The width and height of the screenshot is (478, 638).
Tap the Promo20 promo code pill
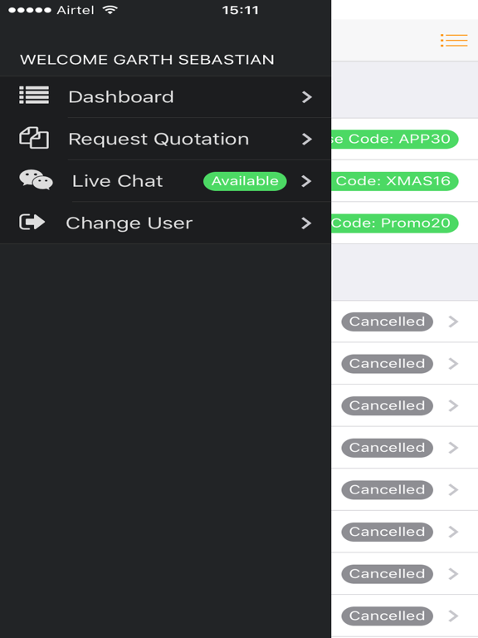click(x=395, y=223)
